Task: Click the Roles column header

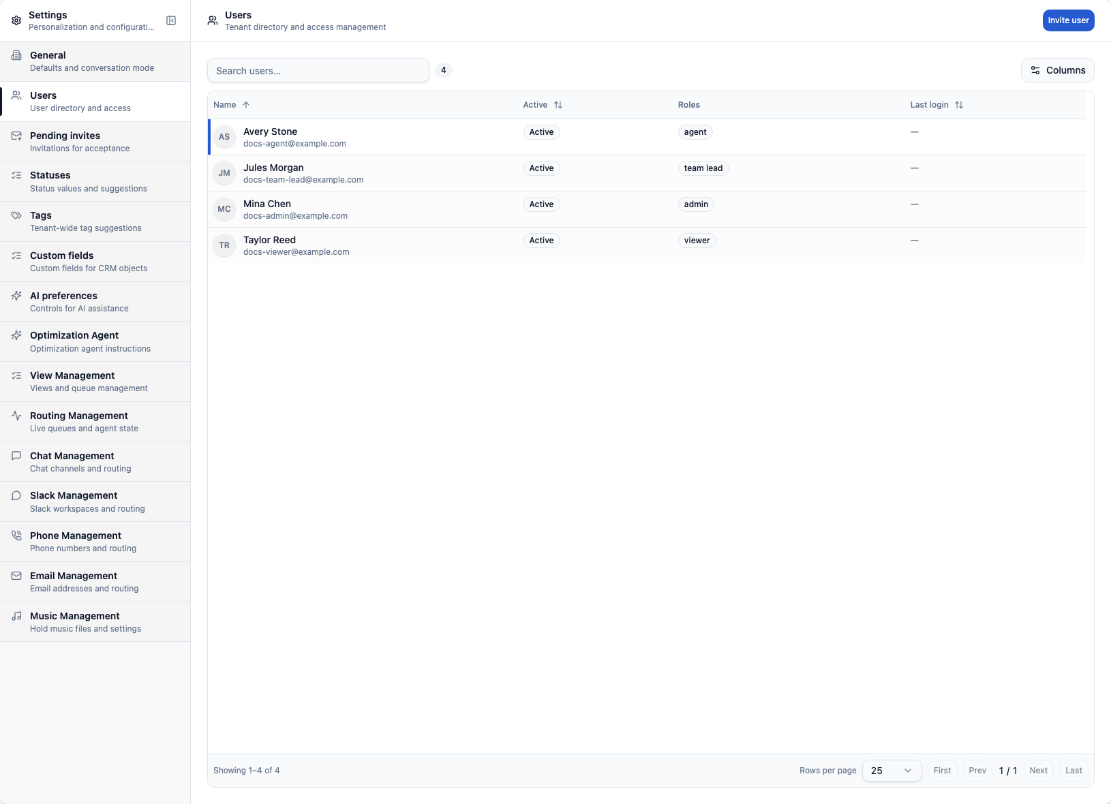Action: [689, 105]
